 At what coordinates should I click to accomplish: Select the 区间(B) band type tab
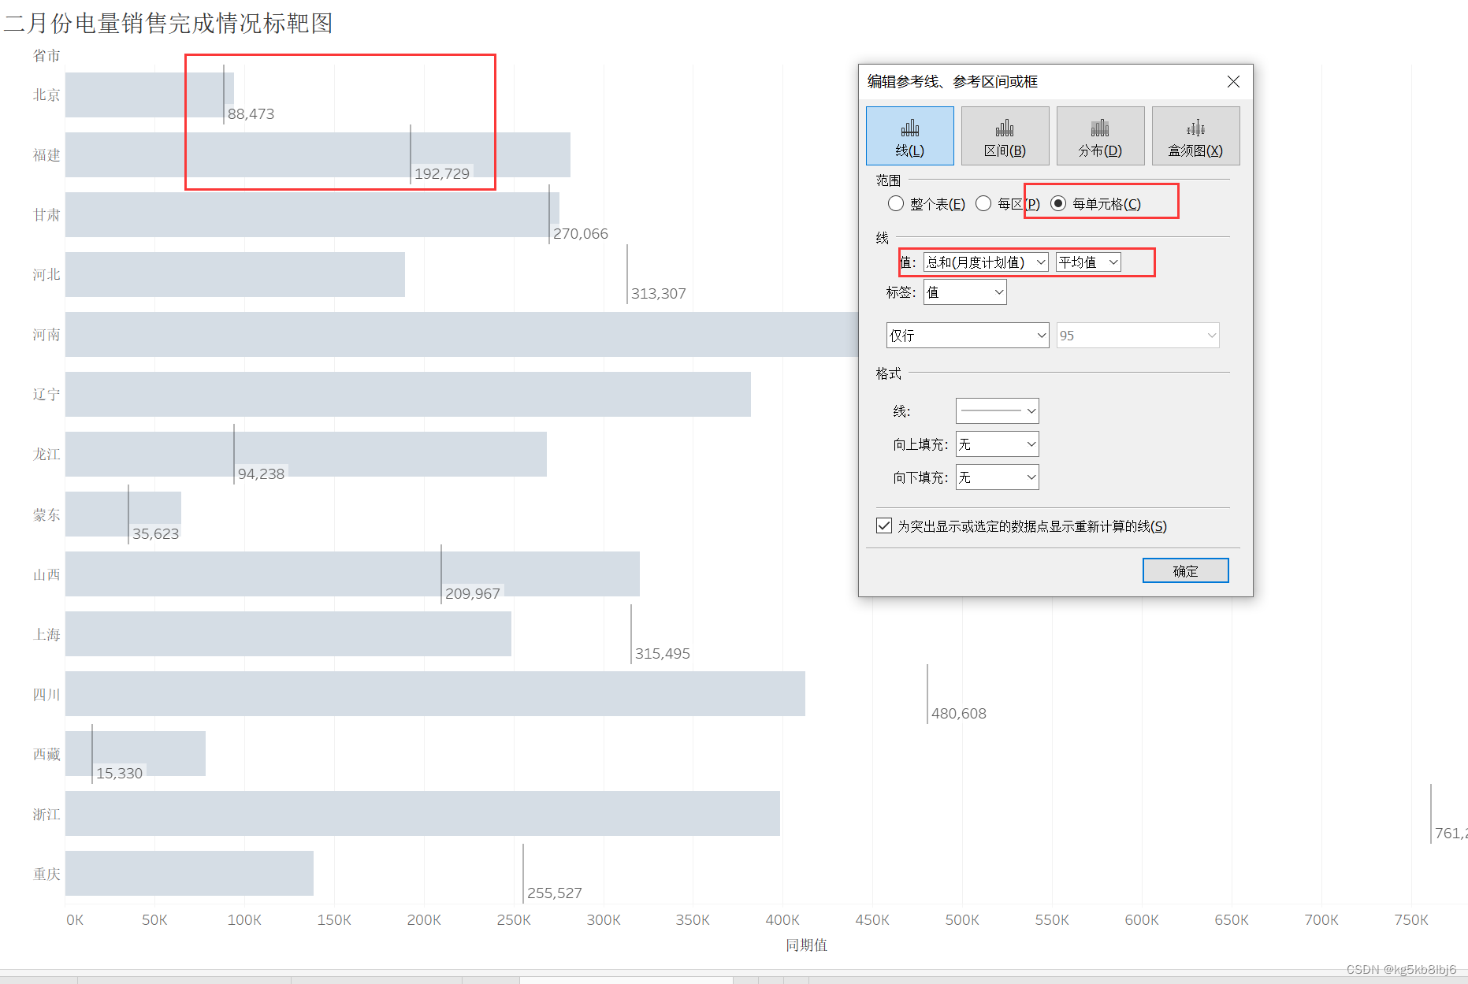1005,136
